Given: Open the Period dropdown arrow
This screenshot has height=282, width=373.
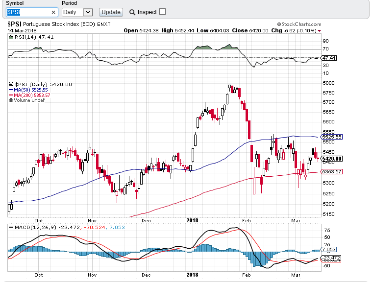Looking at the screenshot, I should [88, 12].
